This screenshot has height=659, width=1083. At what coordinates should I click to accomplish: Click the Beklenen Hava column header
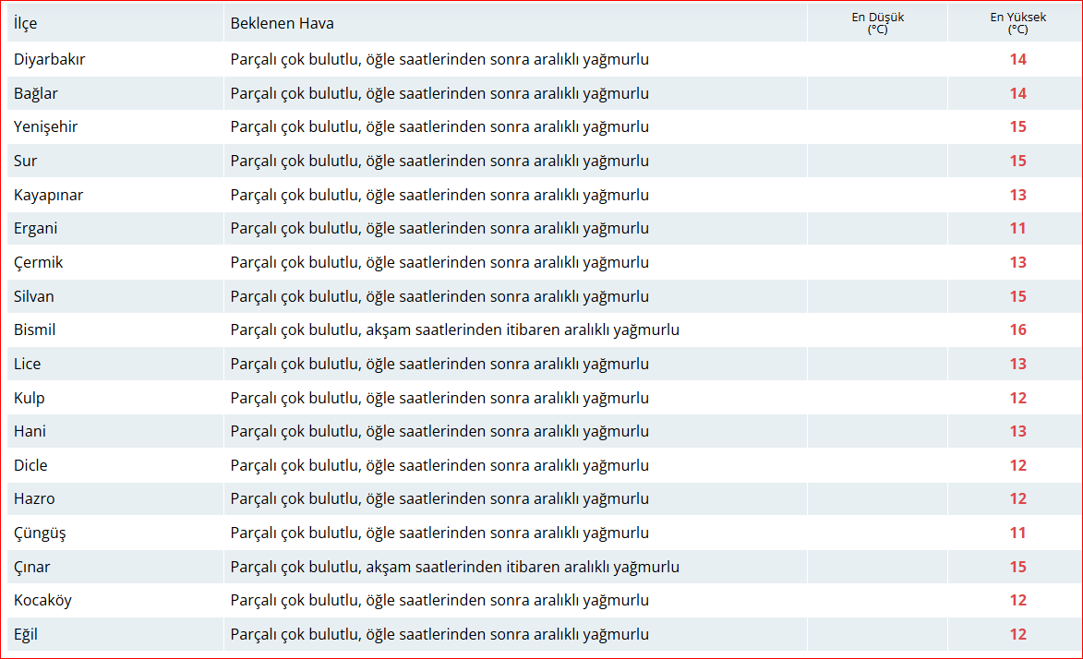283,23
